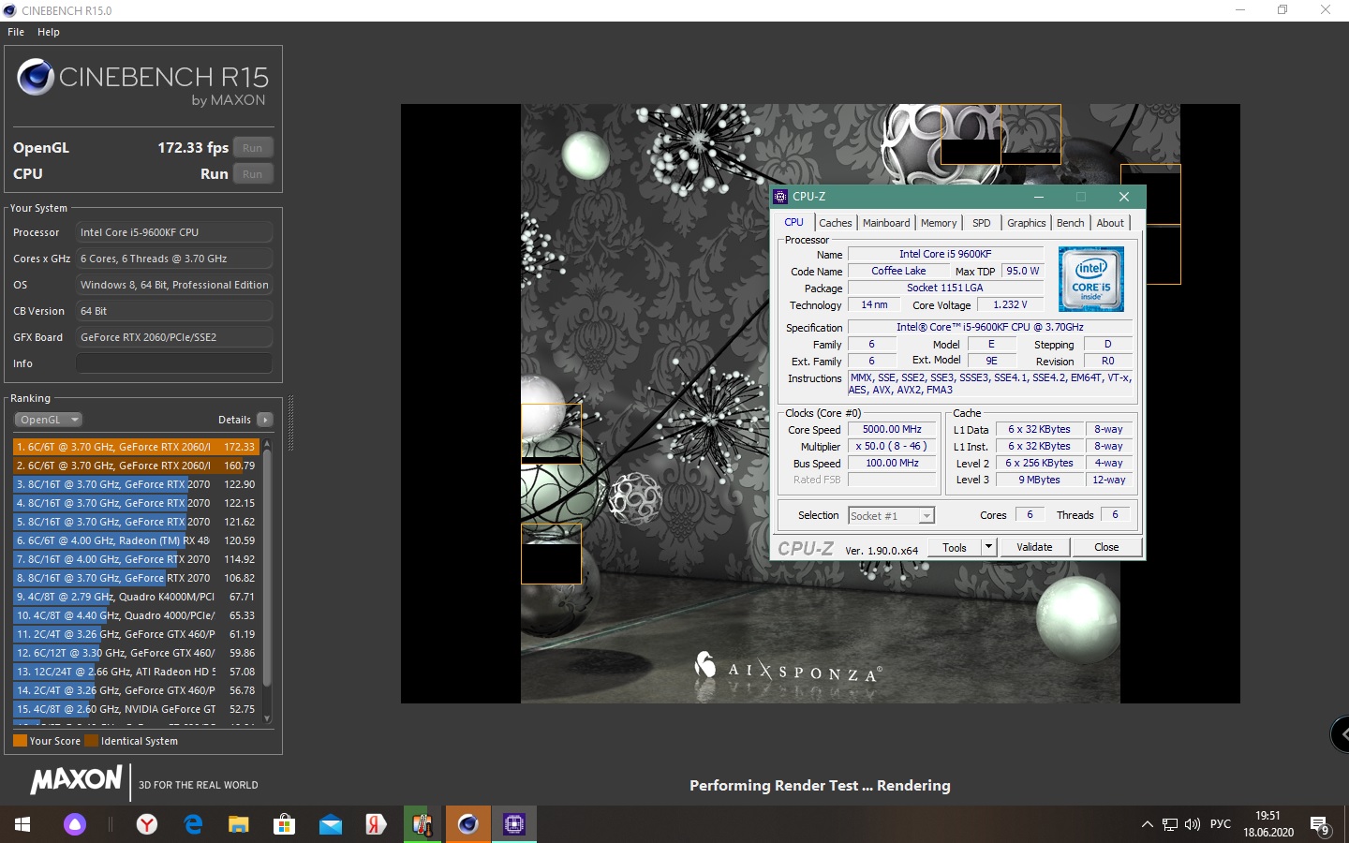Click the Processor field showing Intel Core i5-9600KF
1349x843 pixels.
[174, 232]
